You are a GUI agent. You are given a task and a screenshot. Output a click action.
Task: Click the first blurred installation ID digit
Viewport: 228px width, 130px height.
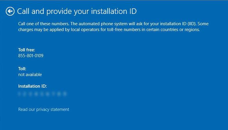coord(20,94)
